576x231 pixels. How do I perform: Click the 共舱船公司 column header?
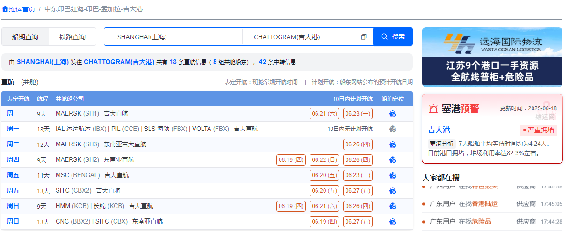[x=70, y=99]
